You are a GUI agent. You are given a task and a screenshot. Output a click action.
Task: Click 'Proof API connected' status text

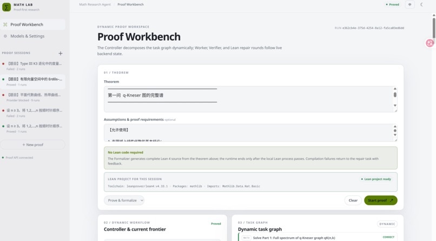pos(19,158)
